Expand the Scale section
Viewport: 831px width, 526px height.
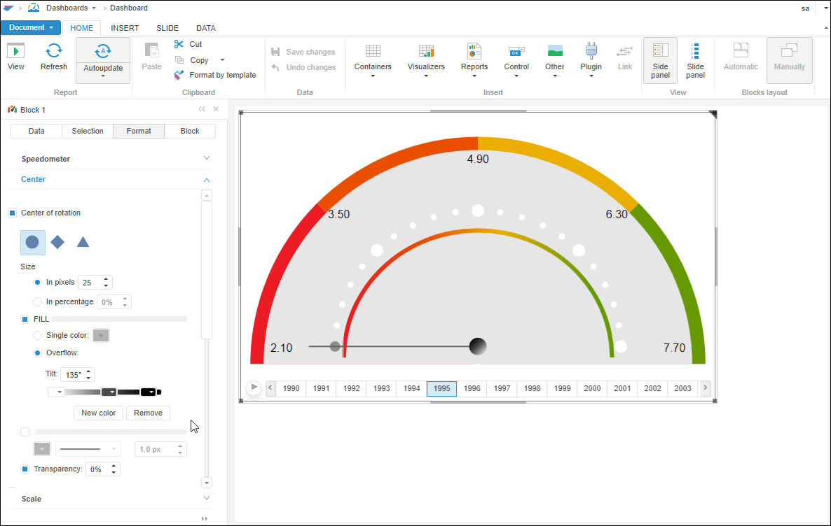(206, 499)
